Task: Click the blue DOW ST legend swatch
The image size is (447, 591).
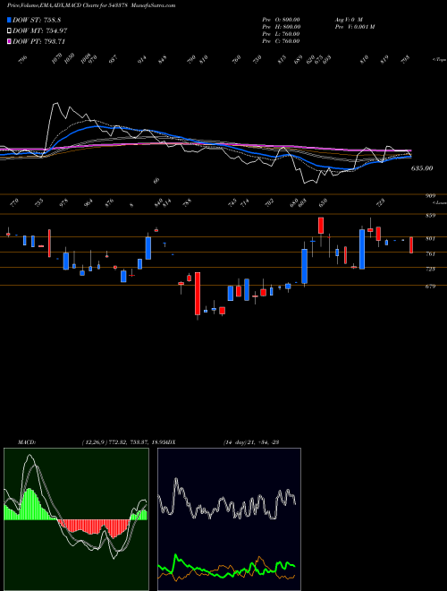Action: point(9,20)
